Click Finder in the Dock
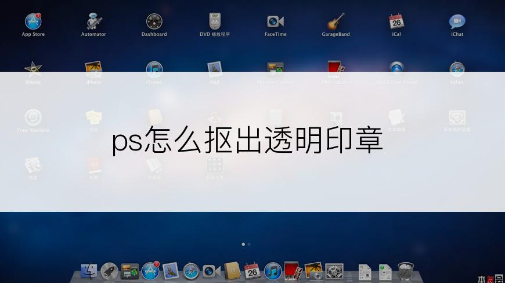505x283 pixels. (89, 271)
